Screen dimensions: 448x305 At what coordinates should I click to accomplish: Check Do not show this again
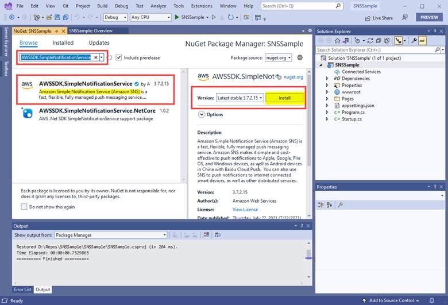pyautogui.click(x=24, y=207)
